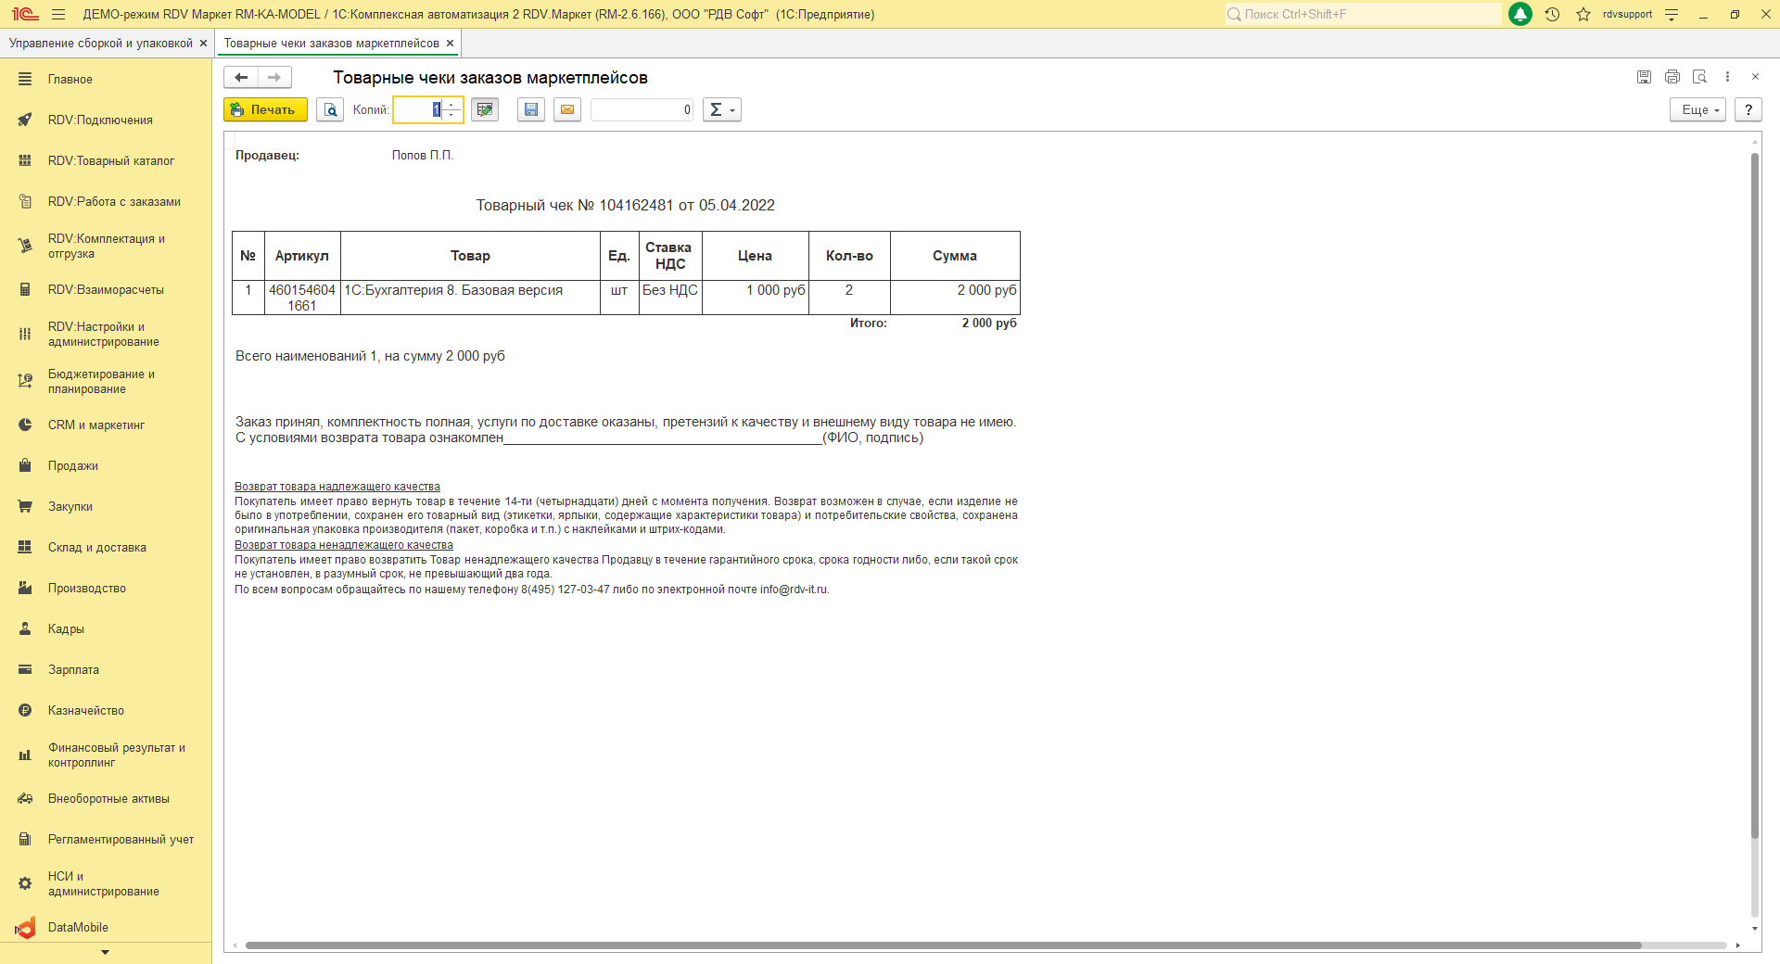Open the notifications bell icon
The image size is (1780, 964).
pyautogui.click(x=1520, y=14)
